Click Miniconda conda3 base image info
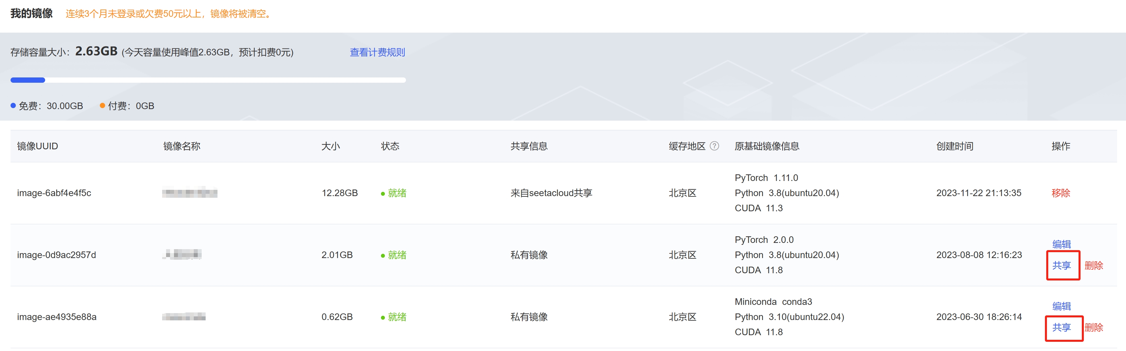The image size is (1126, 351). tap(773, 302)
